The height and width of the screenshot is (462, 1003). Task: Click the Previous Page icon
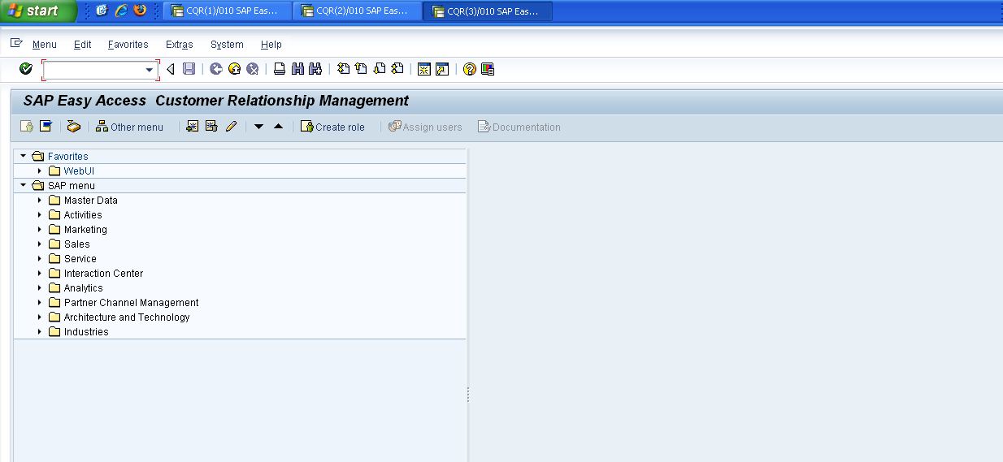pyautogui.click(x=361, y=69)
